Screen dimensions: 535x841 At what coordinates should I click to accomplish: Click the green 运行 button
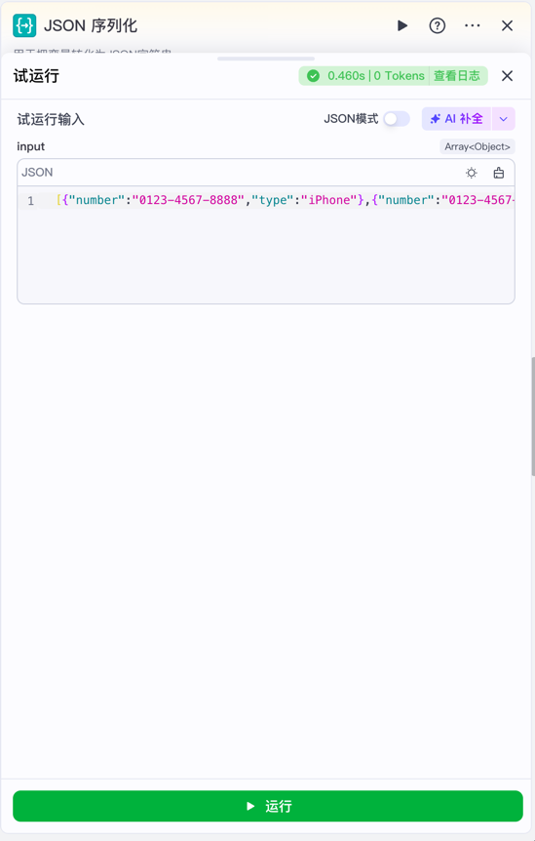point(268,806)
